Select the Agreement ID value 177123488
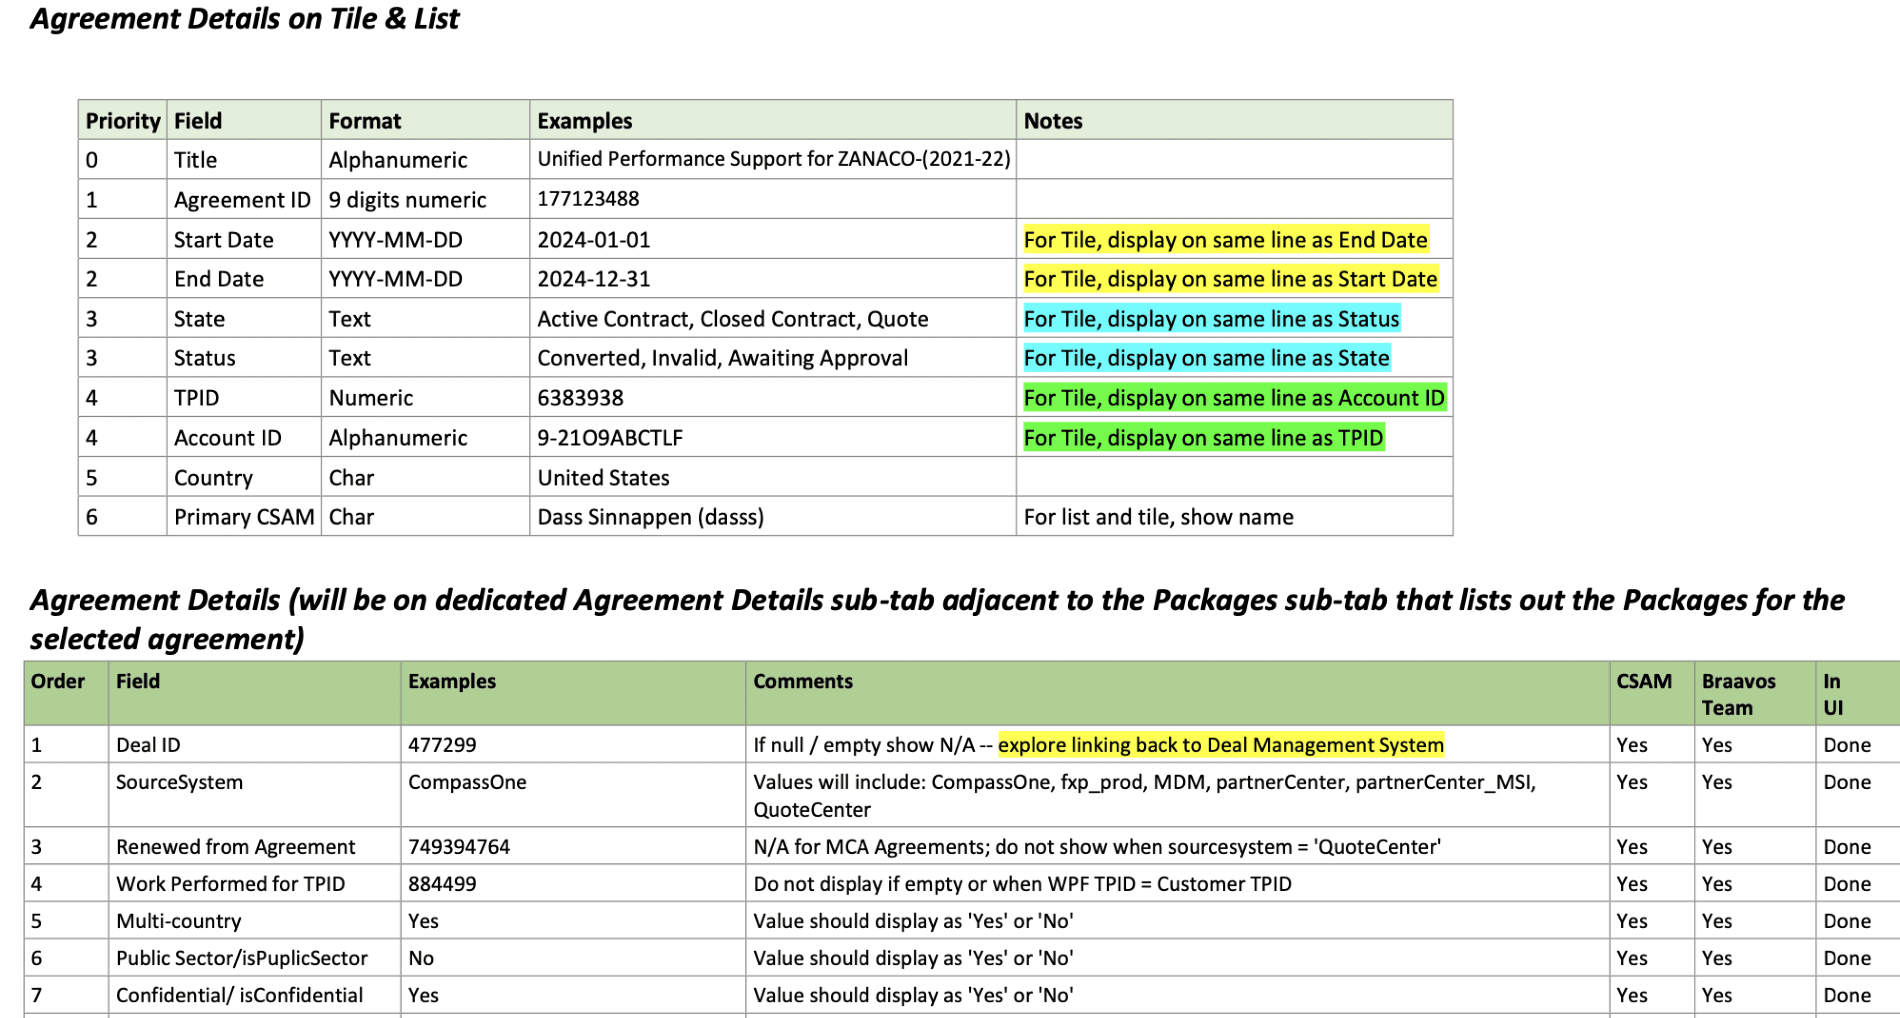 (588, 199)
